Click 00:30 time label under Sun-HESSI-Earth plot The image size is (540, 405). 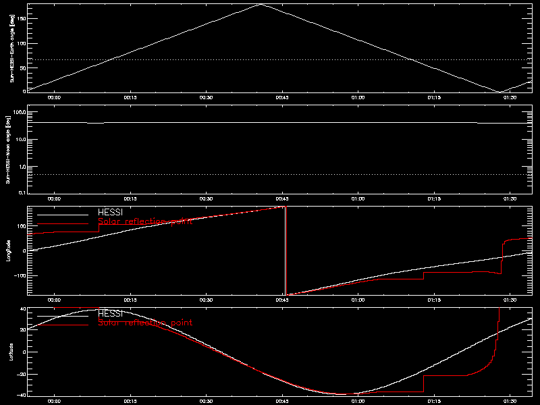pyautogui.click(x=206, y=97)
